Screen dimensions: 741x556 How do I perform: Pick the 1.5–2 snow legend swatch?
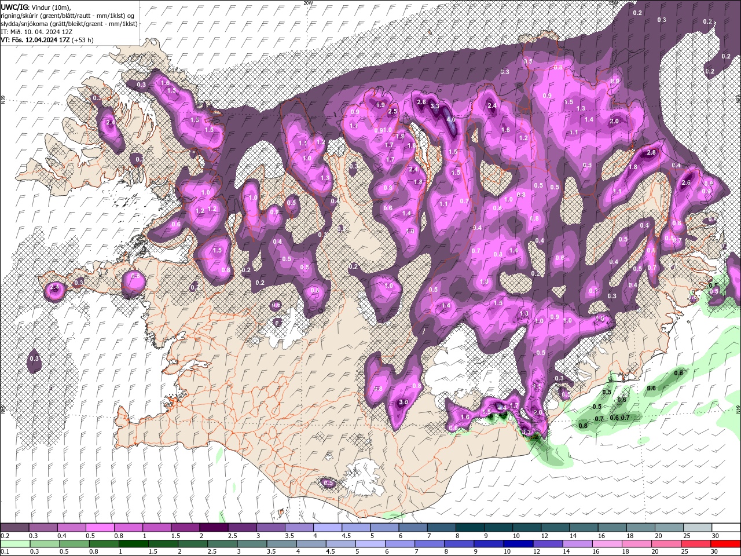click(185, 528)
